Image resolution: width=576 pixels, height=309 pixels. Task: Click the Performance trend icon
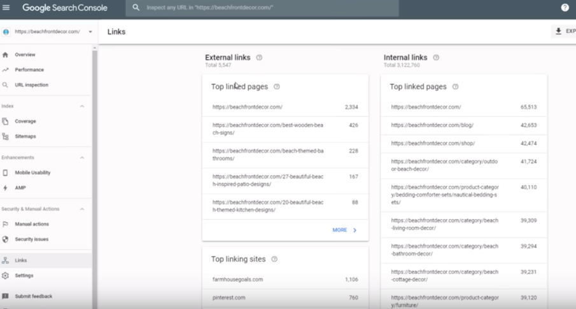pyautogui.click(x=5, y=70)
